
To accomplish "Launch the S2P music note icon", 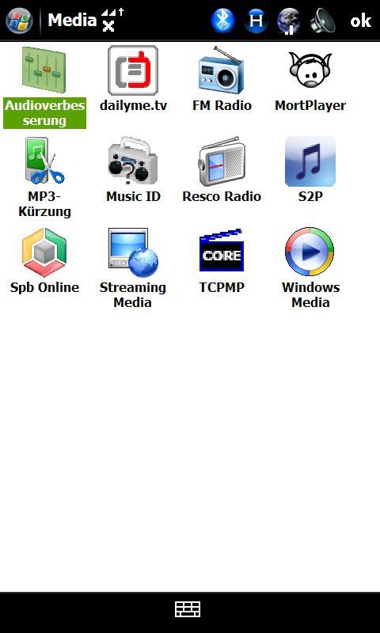I will pos(310,161).
